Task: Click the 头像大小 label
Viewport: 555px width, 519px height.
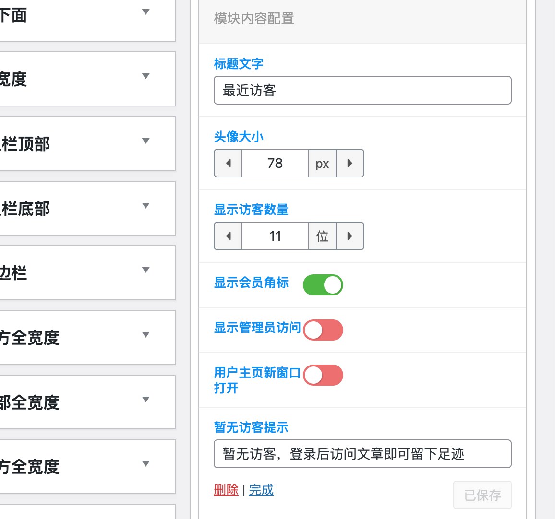Action: coord(239,137)
